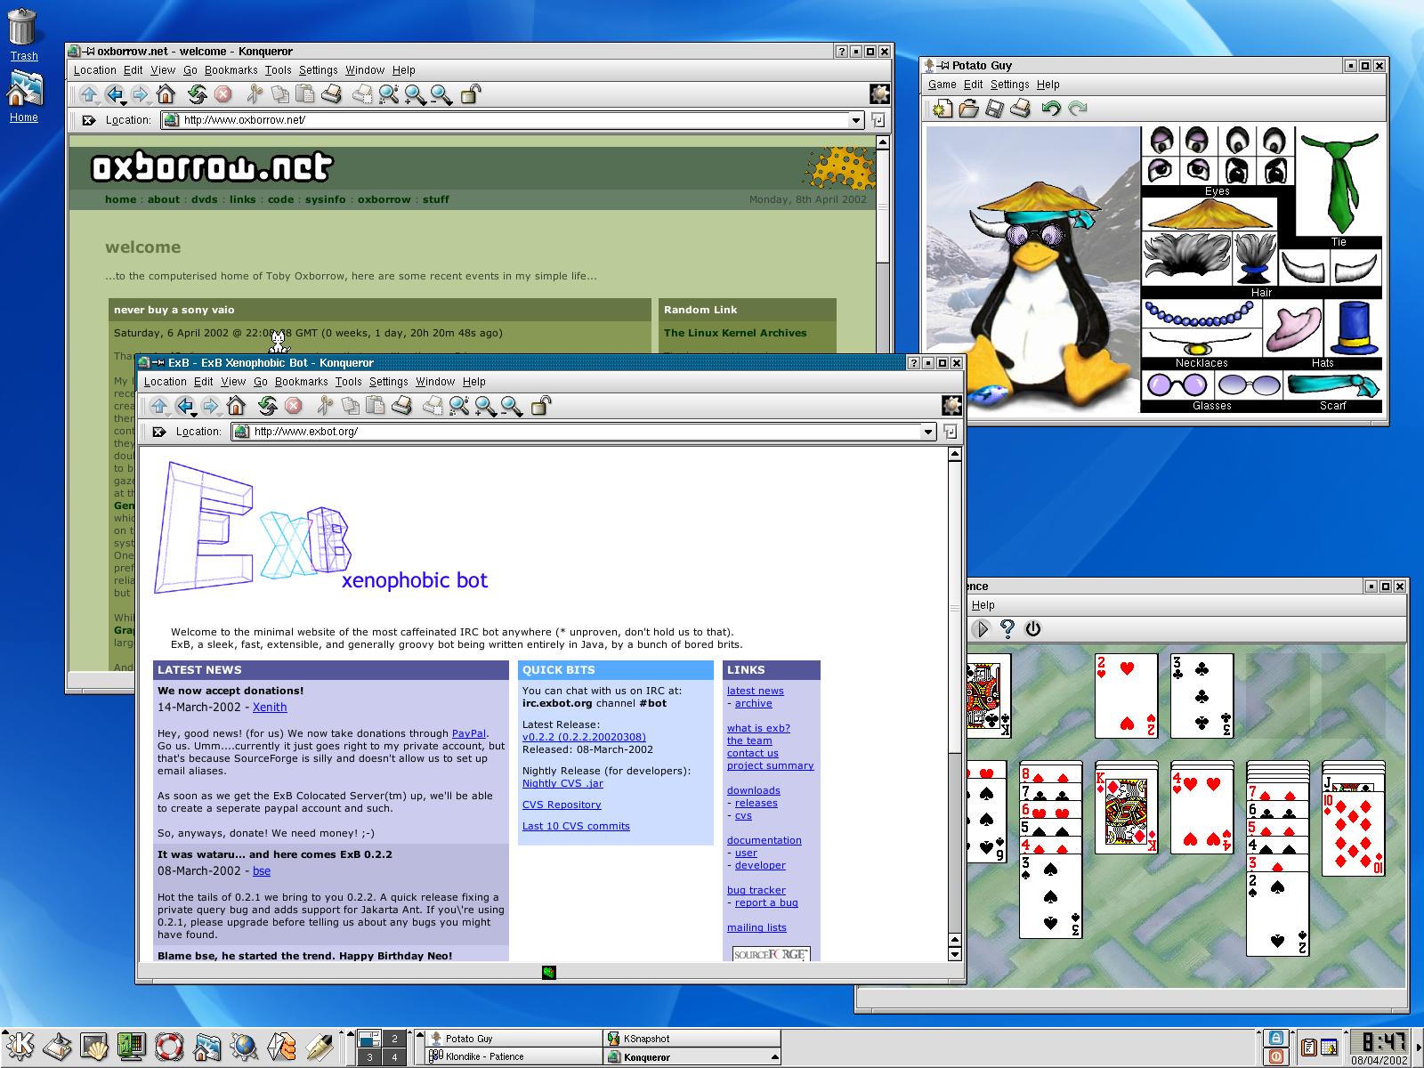Open Window menu in ExB Konqueror
The image size is (1424, 1068).
coord(435,382)
